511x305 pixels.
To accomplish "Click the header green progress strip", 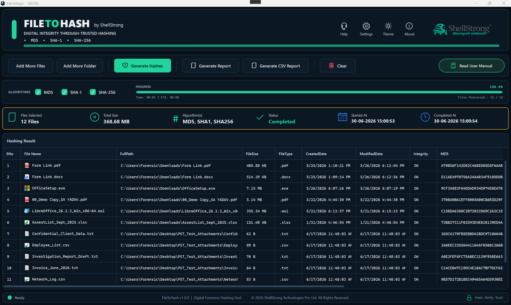I will pos(261,46).
